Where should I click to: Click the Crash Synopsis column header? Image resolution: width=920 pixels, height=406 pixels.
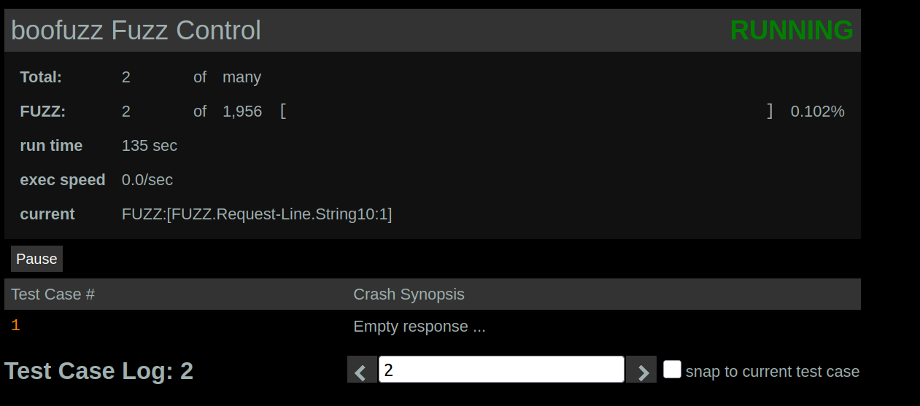[409, 294]
